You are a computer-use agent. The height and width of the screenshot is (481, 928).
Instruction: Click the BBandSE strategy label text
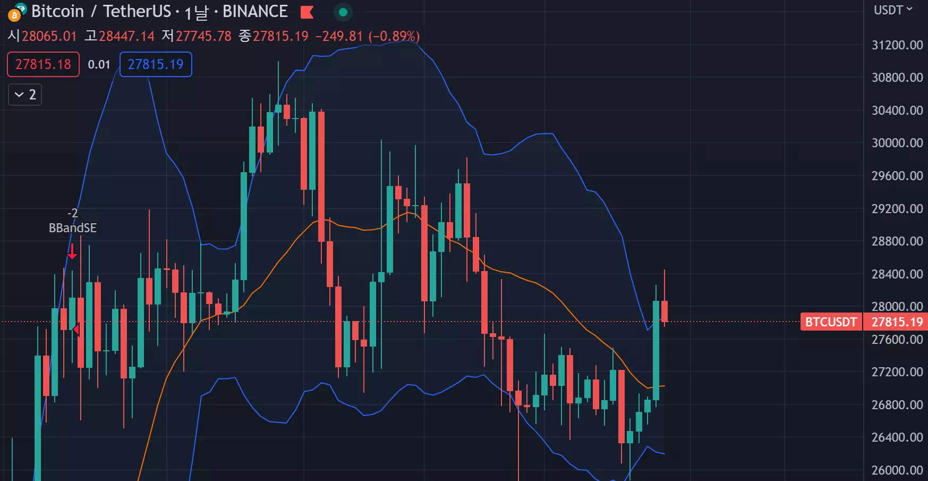click(73, 228)
